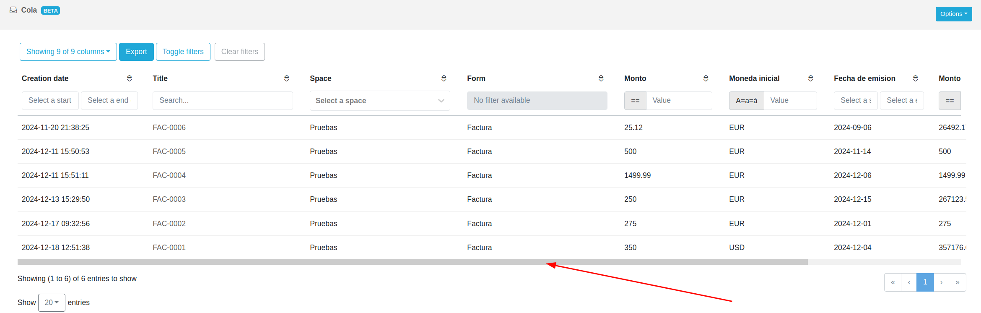Expand the Select a space dropdown
Viewport: 981px width, 313px height.
pyautogui.click(x=441, y=101)
